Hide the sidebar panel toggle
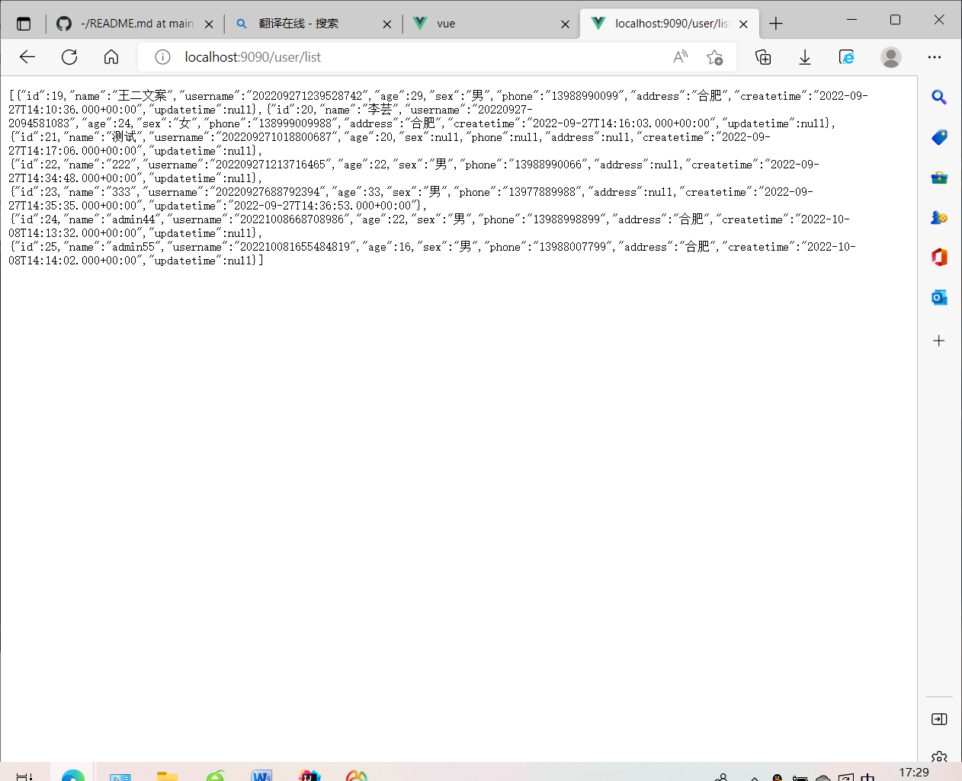 [939, 719]
